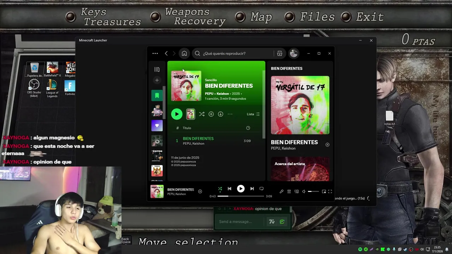Viewport: 452px width, 254px height.
Task: Play the BIEN DIFERENTES single with the green button
Action: coord(177,114)
